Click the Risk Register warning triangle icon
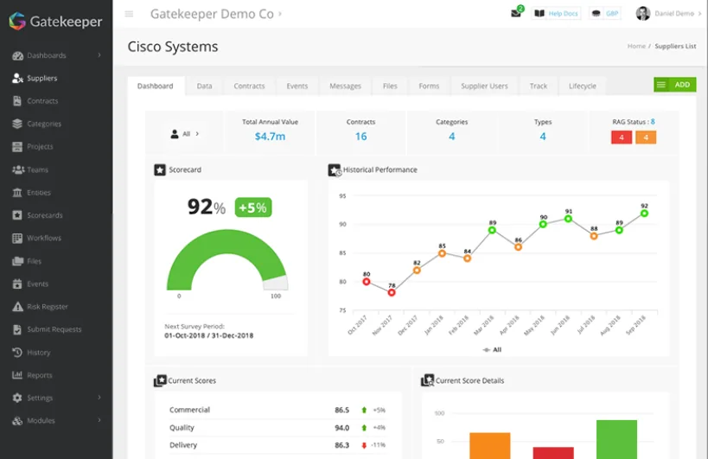This screenshot has width=708, height=459. click(x=17, y=307)
